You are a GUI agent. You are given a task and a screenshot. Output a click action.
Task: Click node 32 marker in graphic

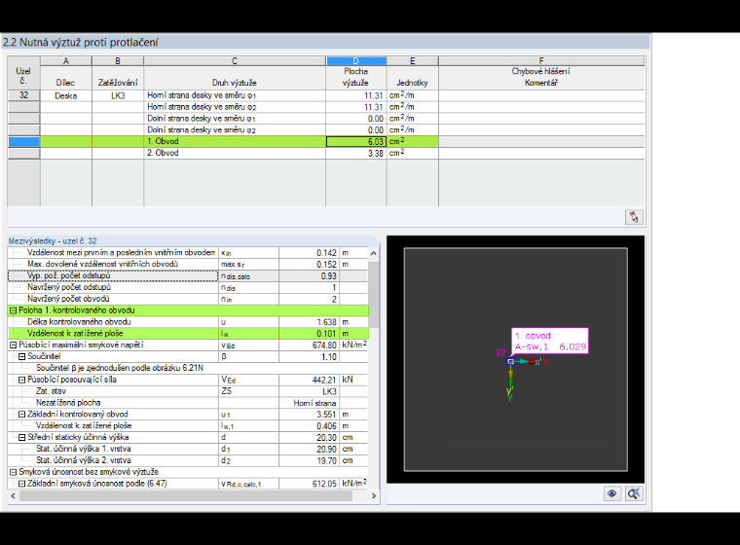[509, 361]
